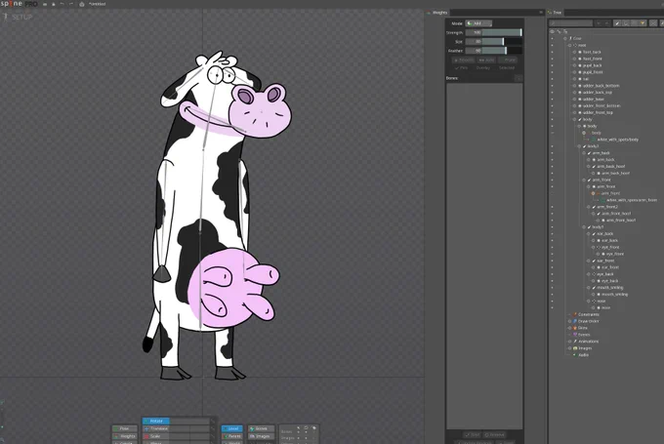Open the Weights panel options icon
The height and width of the screenshot is (444, 664).
(541, 13)
